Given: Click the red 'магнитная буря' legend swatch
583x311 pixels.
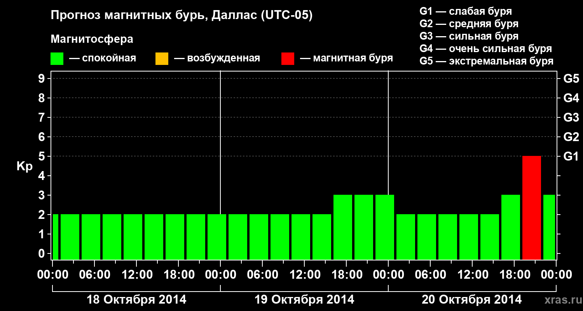Looking at the screenshot, I should 288,59.
